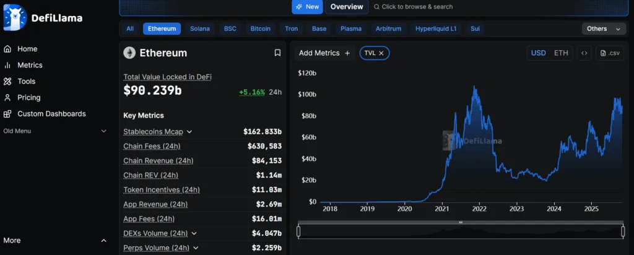Open Metrics from the sidebar

point(30,65)
